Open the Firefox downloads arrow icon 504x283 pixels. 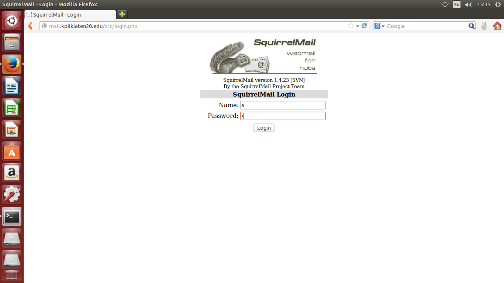tap(484, 26)
